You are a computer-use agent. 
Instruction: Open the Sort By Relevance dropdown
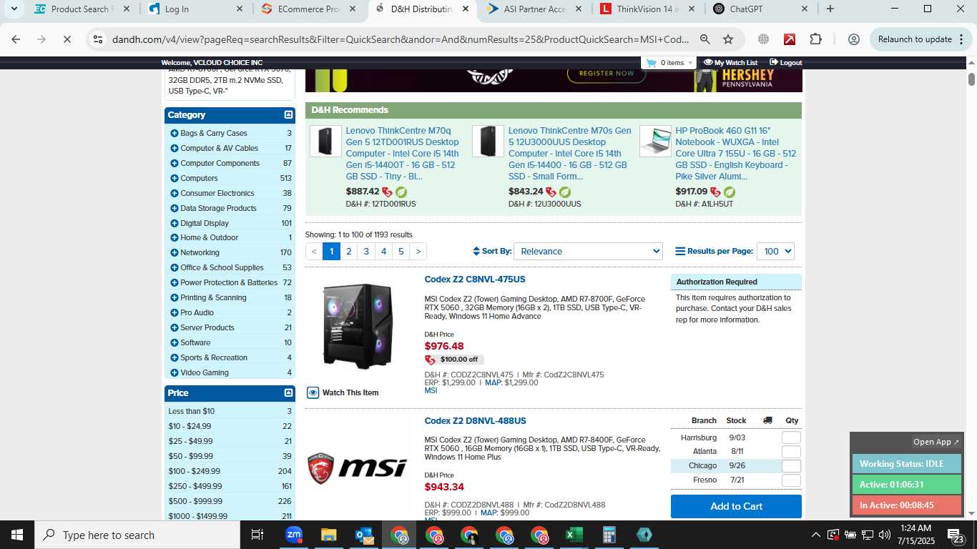tap(588, 252)
